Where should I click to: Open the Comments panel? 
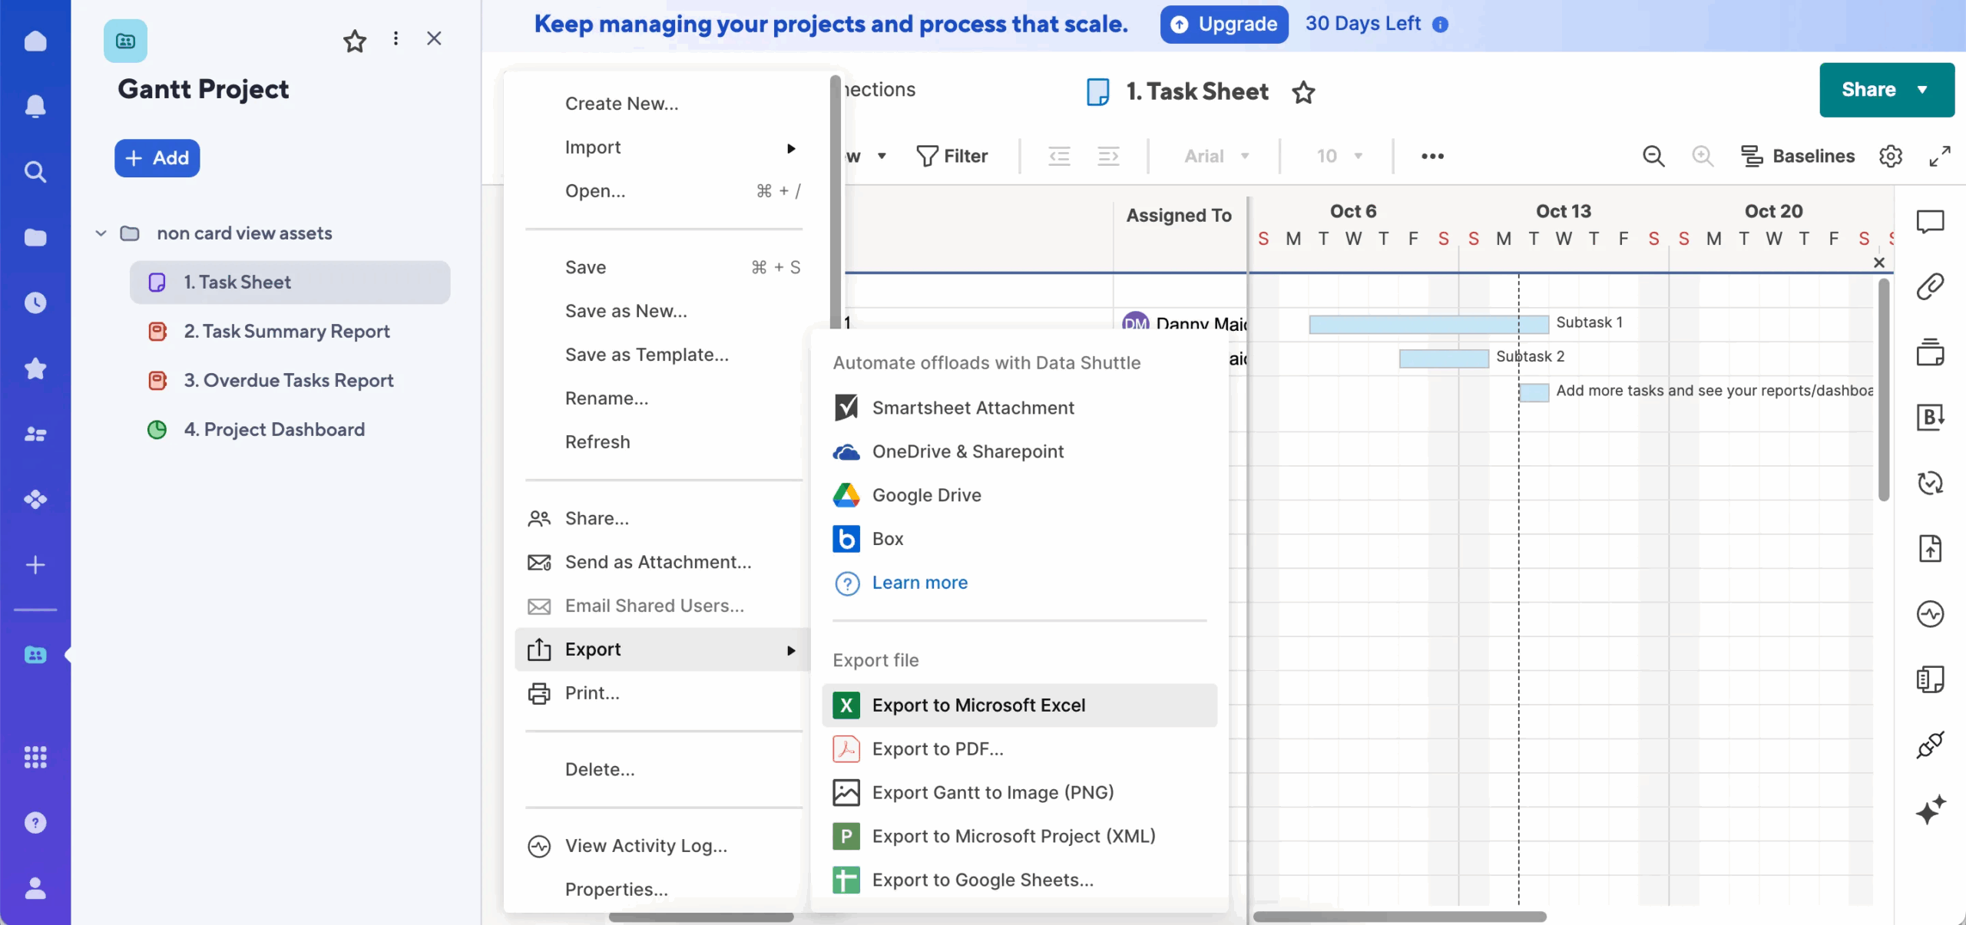pos(1931,221)
